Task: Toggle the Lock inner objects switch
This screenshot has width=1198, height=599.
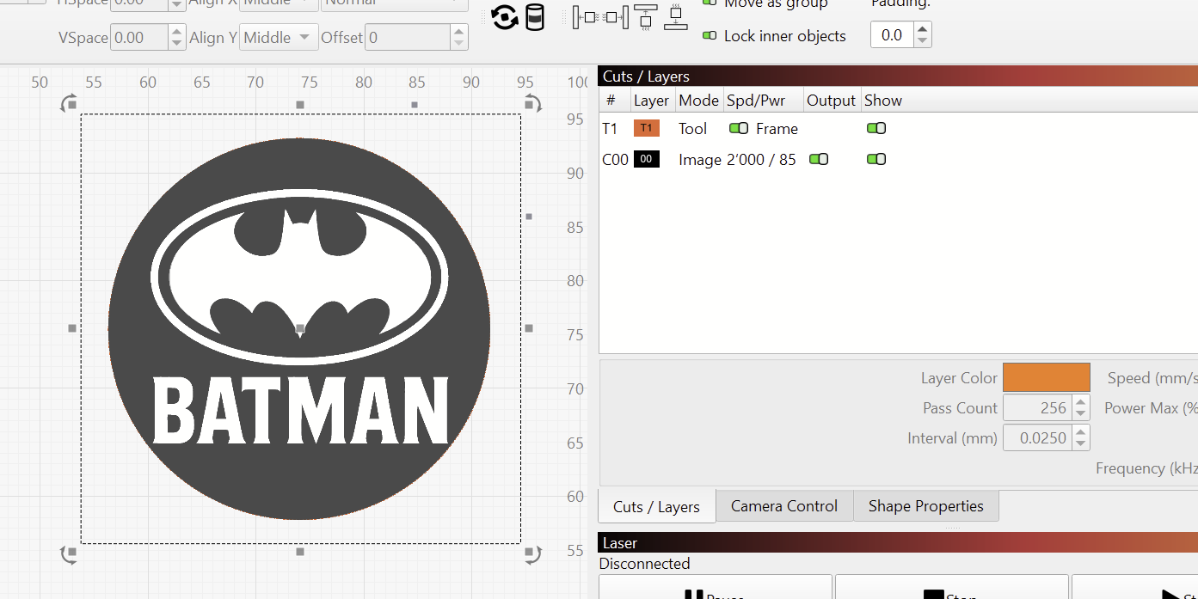Action: pyautogui.click(x=710, y=36)
